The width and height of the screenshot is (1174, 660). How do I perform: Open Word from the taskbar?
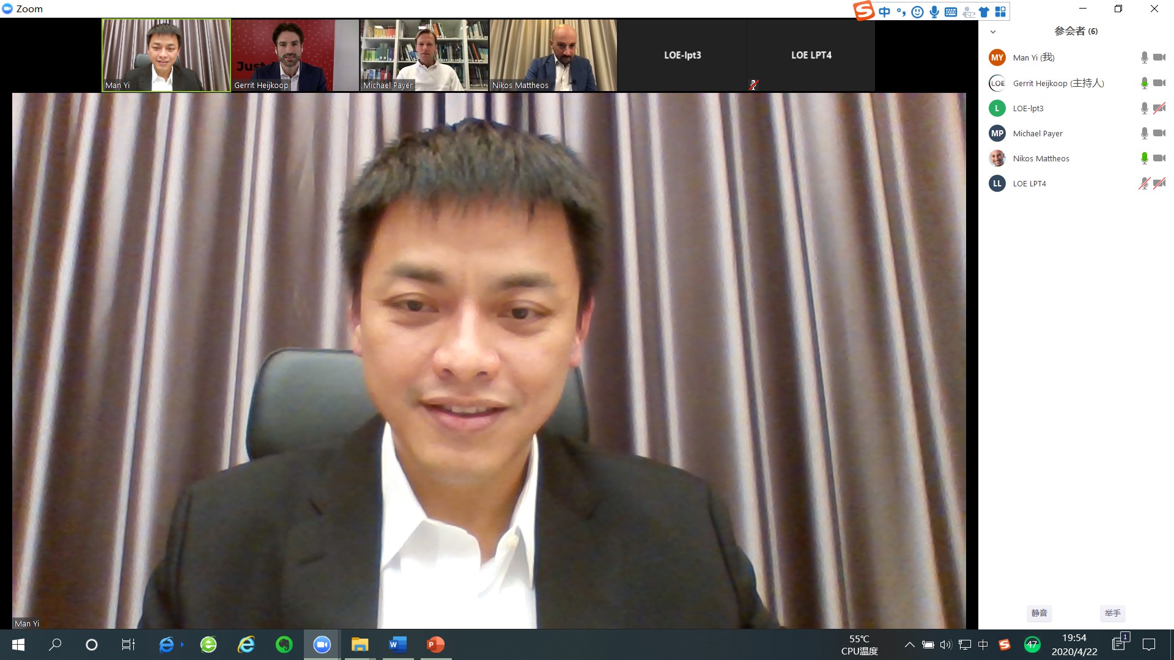click(397, 645)
